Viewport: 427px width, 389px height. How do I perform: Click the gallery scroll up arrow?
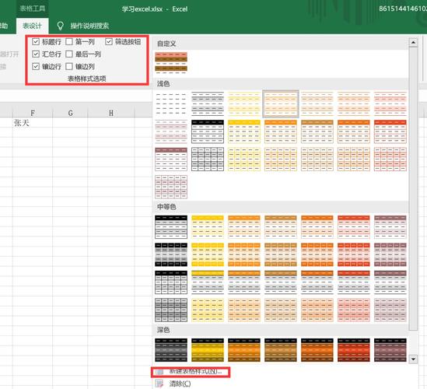click(x=413, y=43)
